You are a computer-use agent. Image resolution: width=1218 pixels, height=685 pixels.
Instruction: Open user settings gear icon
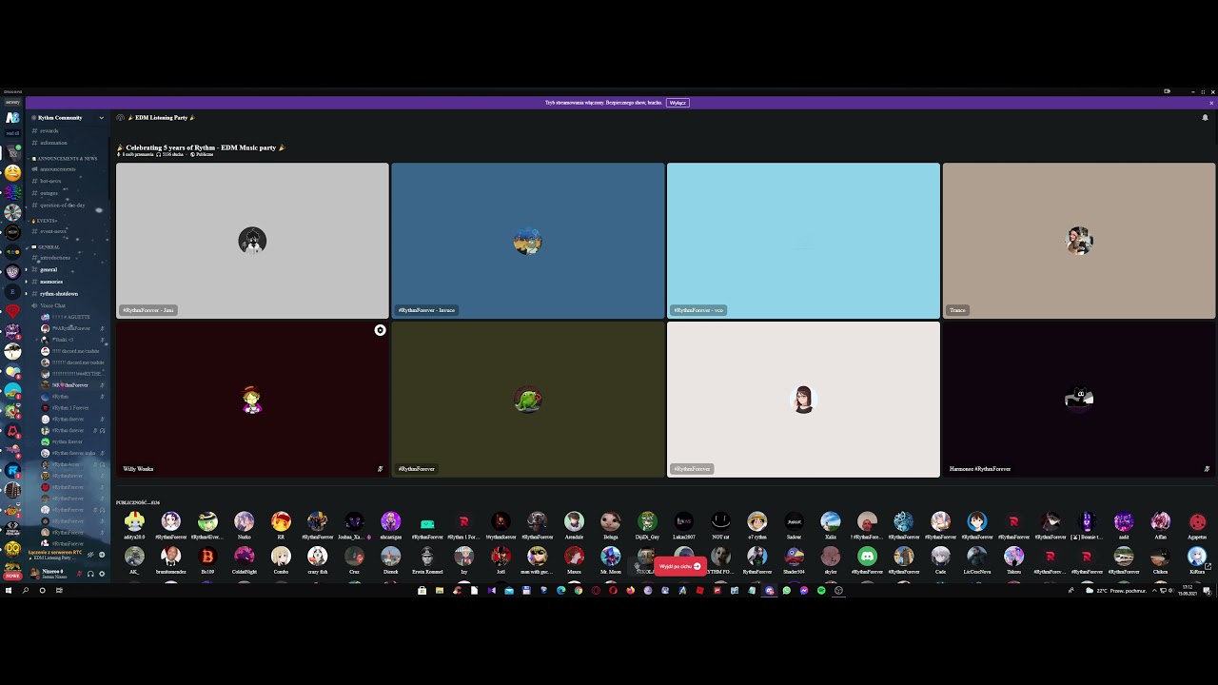point(101,574)
